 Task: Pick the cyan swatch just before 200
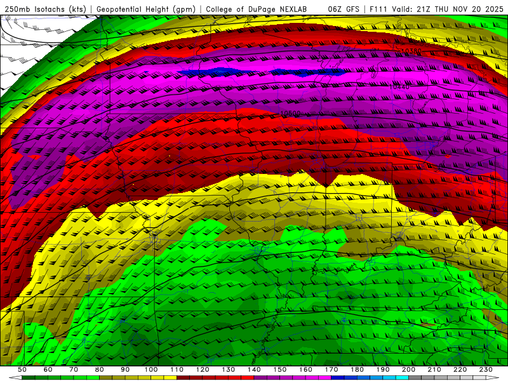(x=402, y=377)
